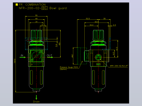Image resolution: width=142 pixels, height=106 pixels.
Task: Click the white "OUT" text beside the flow arrow
Action: 49,55
